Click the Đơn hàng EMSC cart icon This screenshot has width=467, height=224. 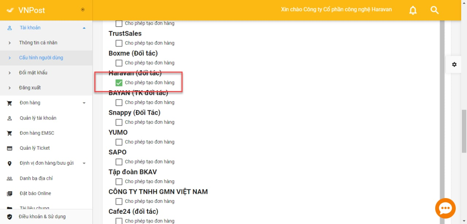[x=9, y=133]
